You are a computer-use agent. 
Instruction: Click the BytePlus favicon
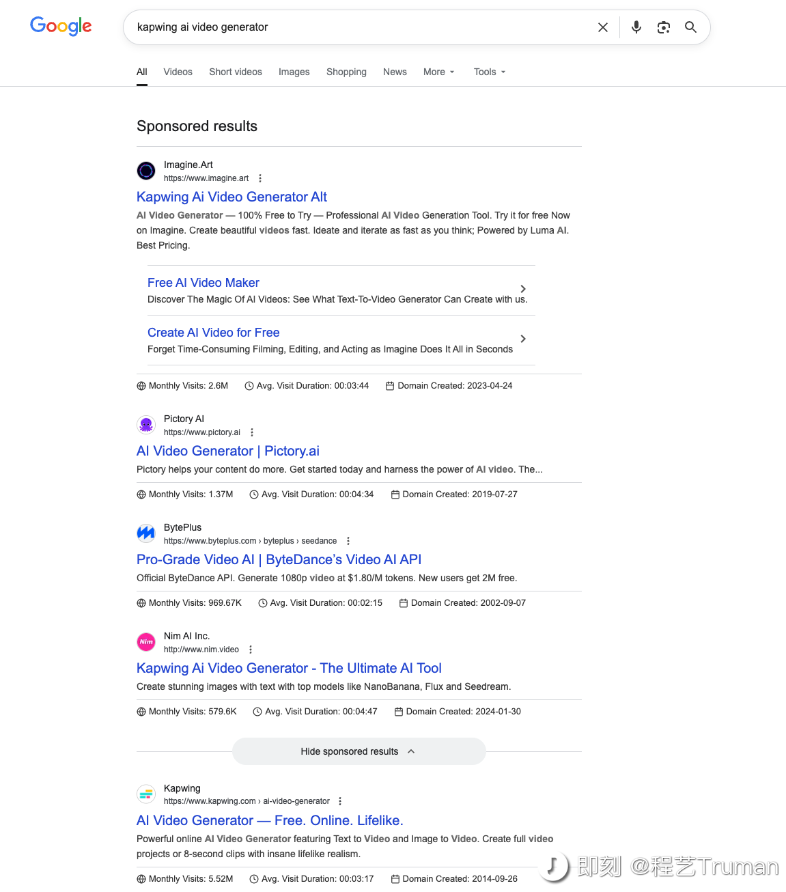click(x=146, y=533)
